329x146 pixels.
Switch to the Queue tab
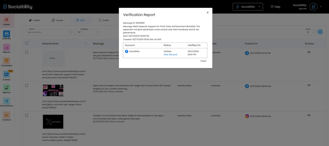57,20
